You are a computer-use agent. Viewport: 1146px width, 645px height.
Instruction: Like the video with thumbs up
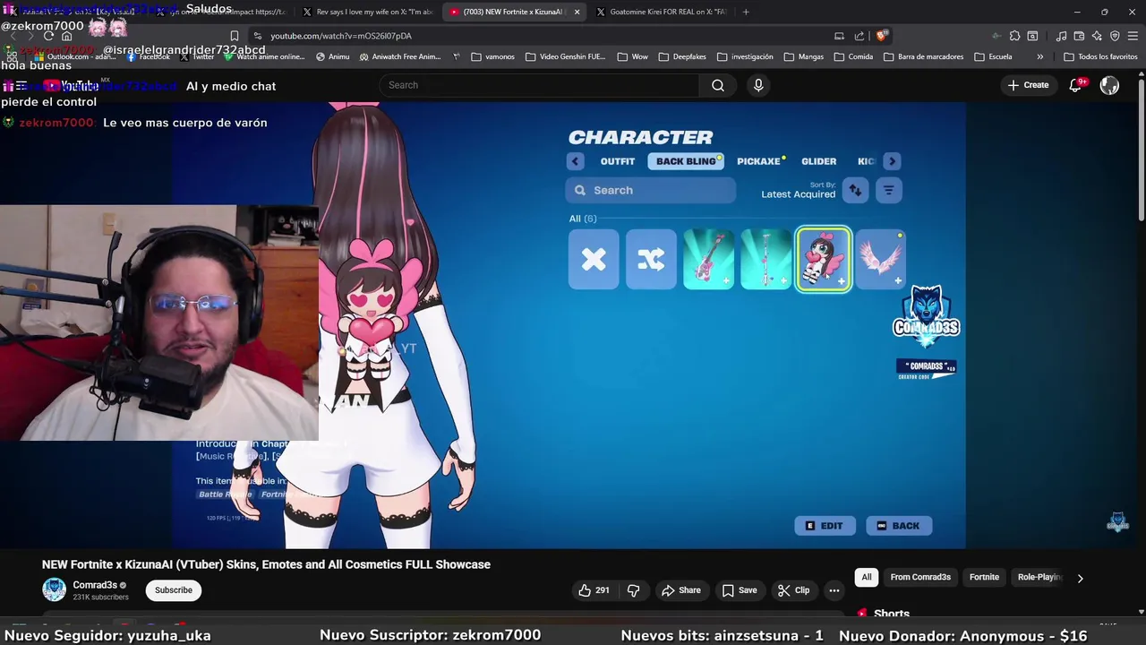593,590
